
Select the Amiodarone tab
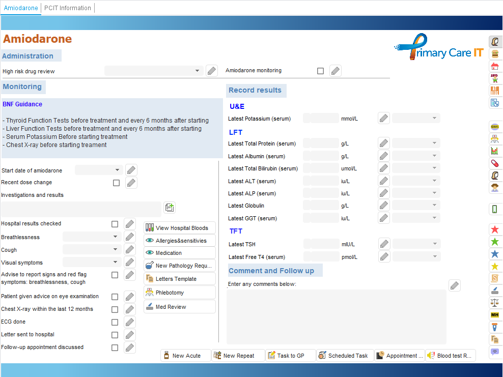[x=21, y=8]
